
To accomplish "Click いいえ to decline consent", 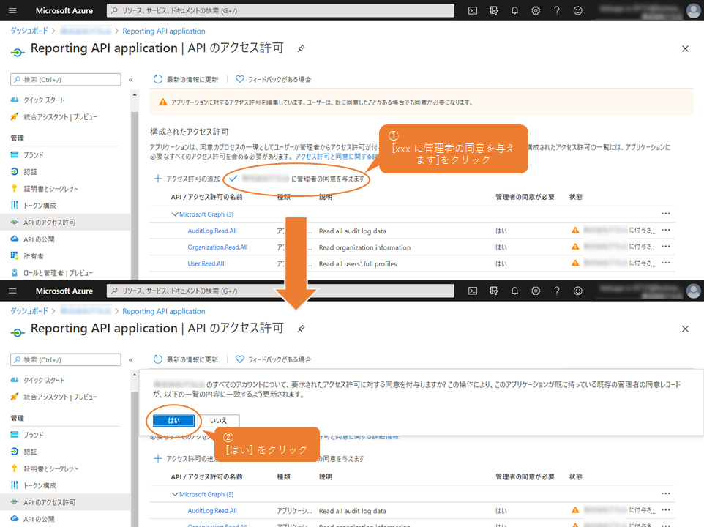I will (219, 421).
